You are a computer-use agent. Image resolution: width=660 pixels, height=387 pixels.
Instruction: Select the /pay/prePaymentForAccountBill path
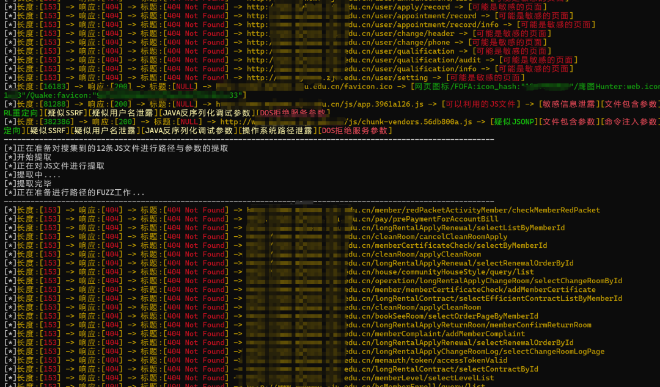coord(435,219)
